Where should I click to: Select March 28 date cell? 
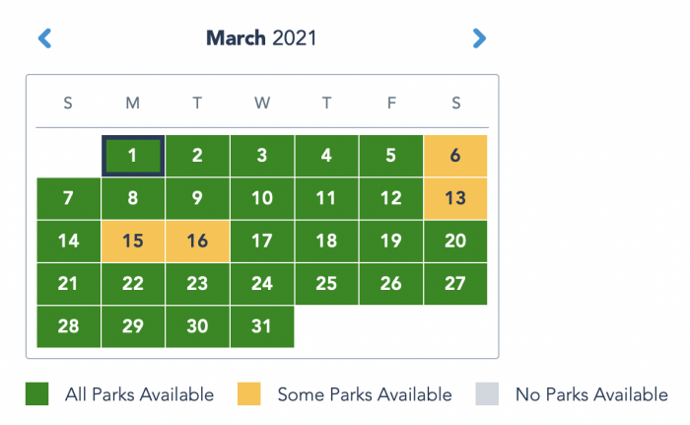click(x=68, y=326)
